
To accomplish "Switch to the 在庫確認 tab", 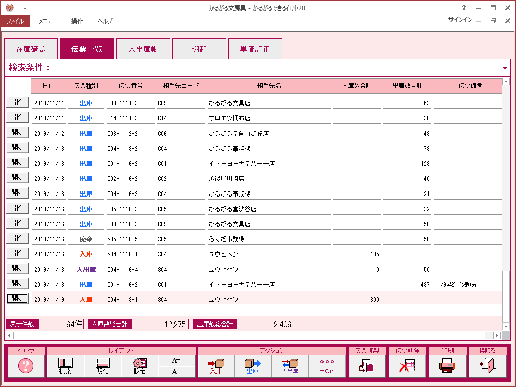I will pos(31,49).
